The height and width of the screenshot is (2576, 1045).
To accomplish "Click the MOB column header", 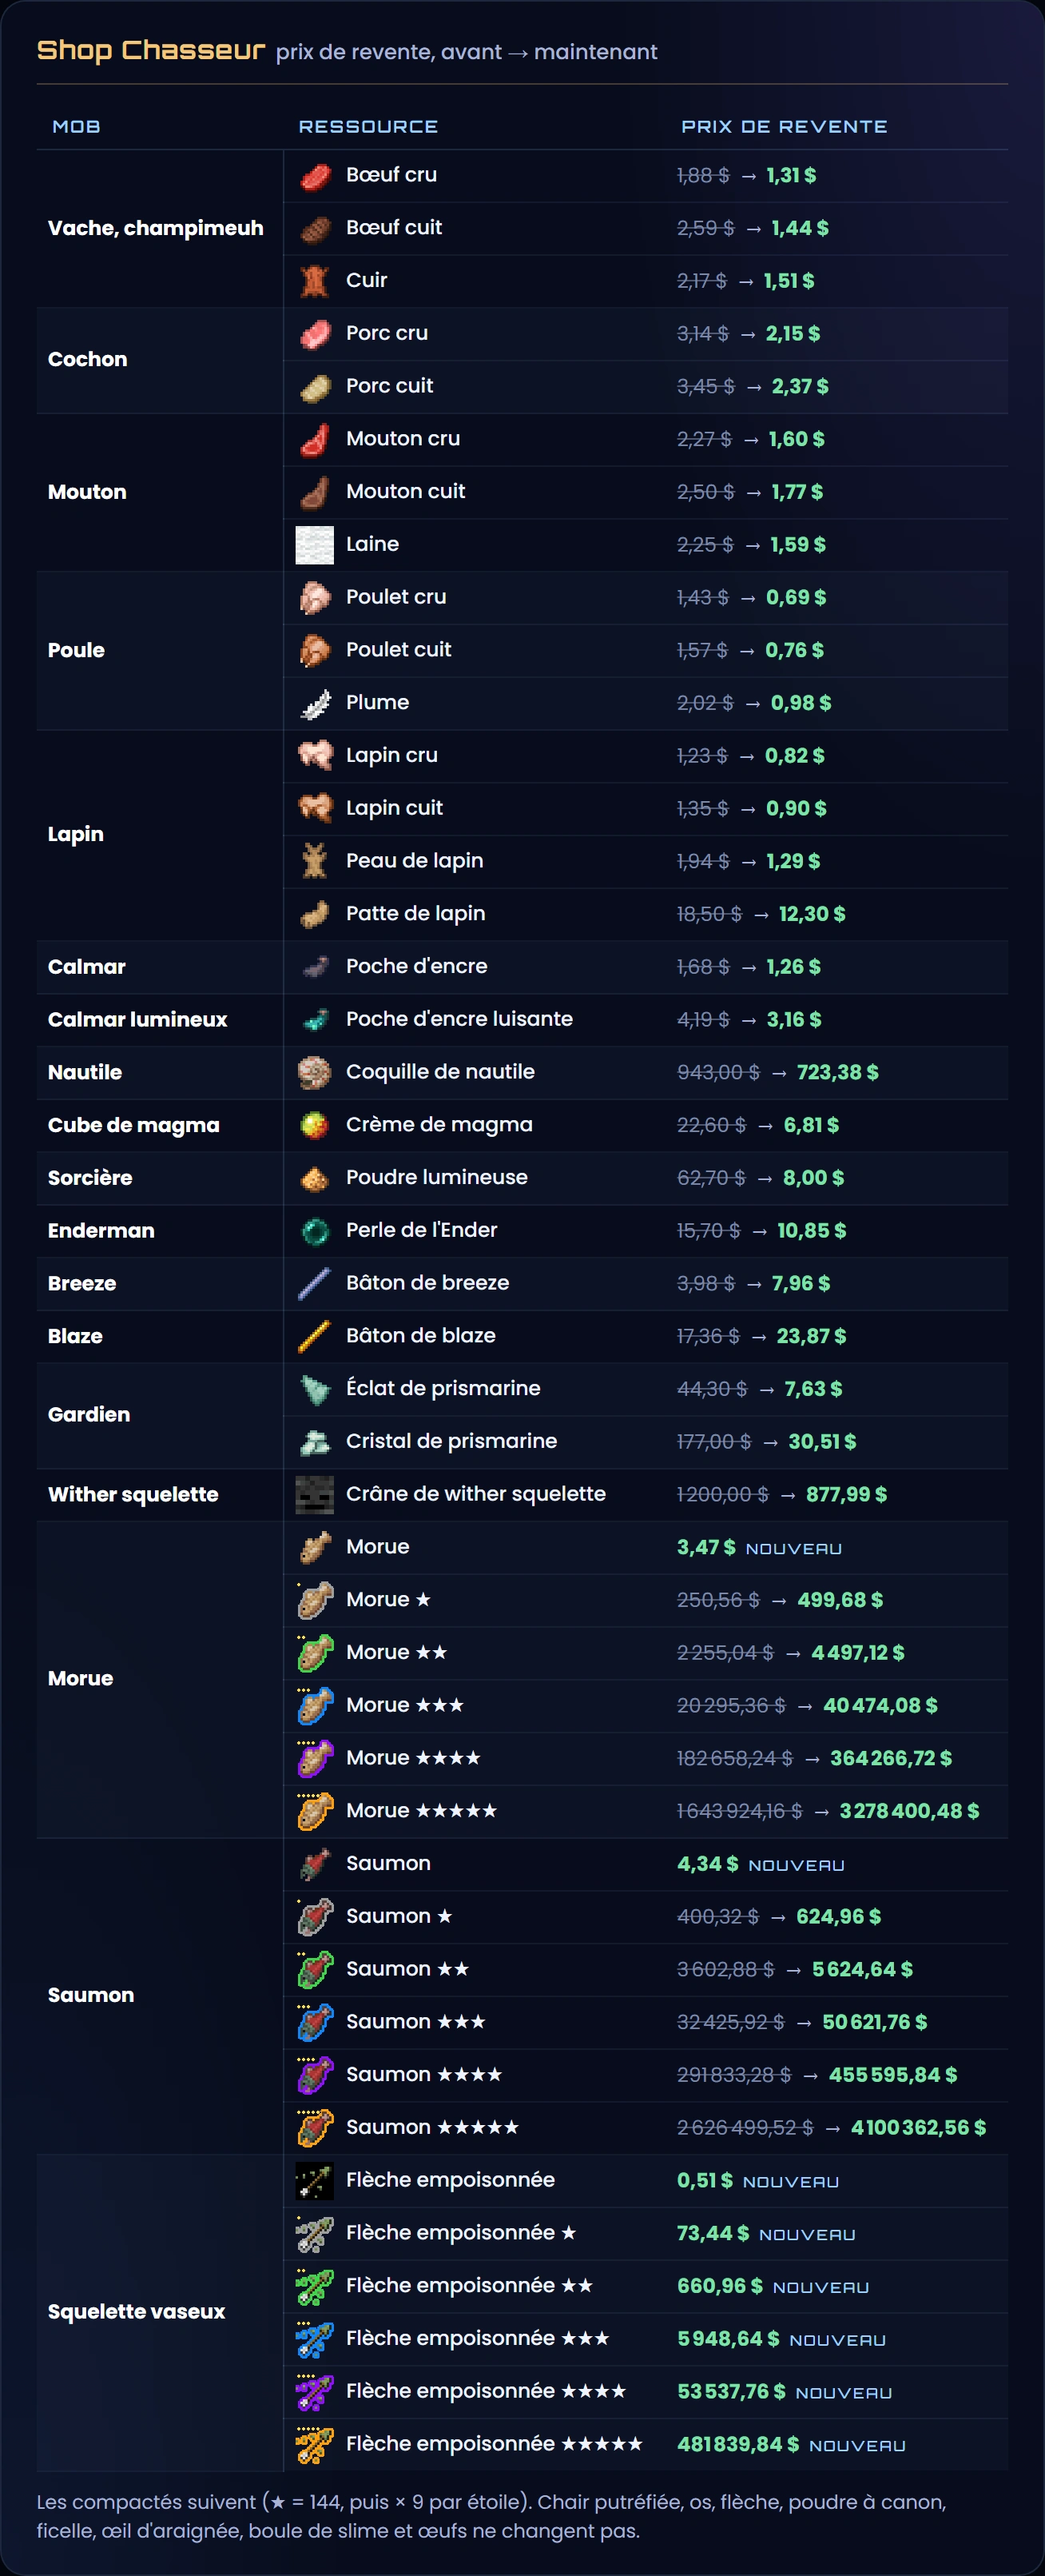I will 76,126.
